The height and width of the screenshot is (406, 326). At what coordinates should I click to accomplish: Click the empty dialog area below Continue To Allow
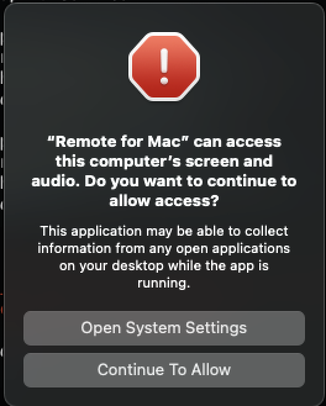164,396
